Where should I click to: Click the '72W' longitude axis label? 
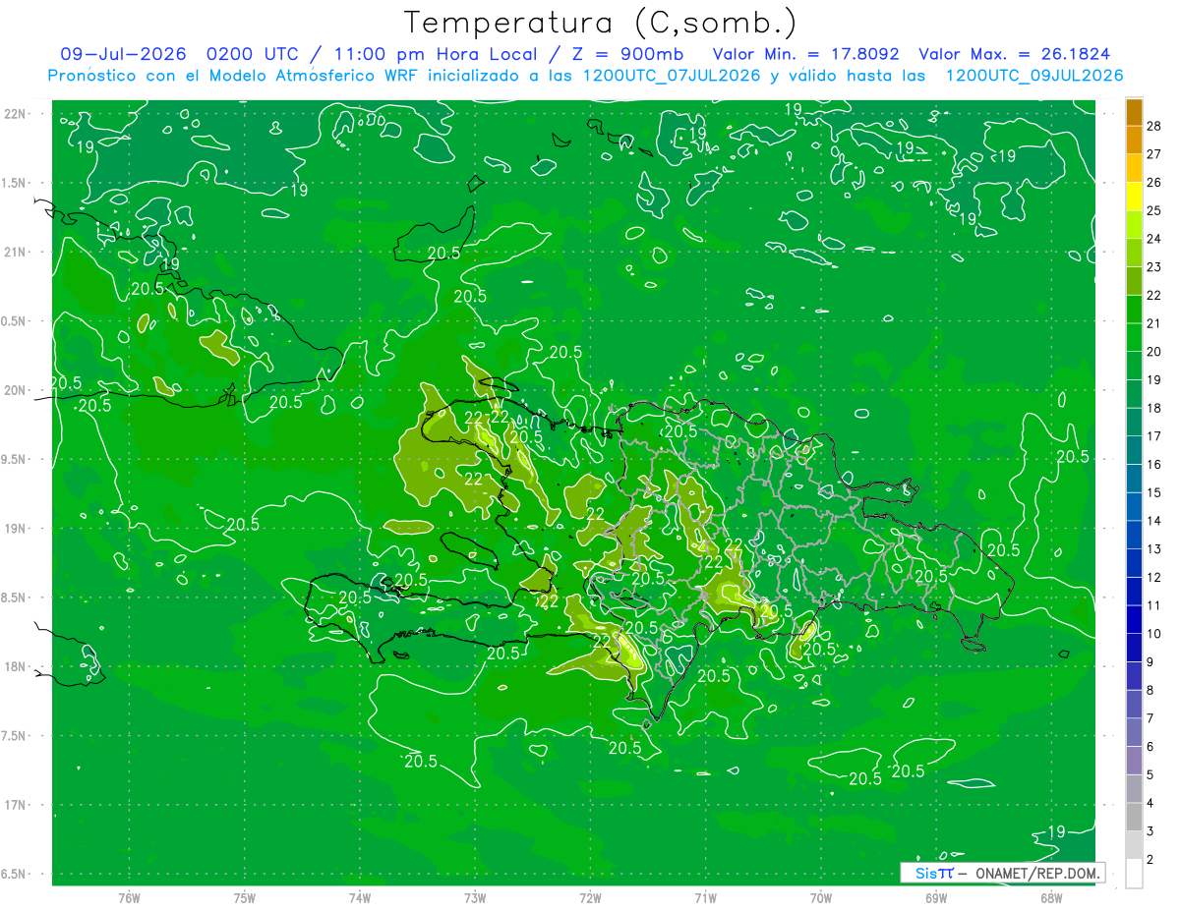[x=590, y=898]
